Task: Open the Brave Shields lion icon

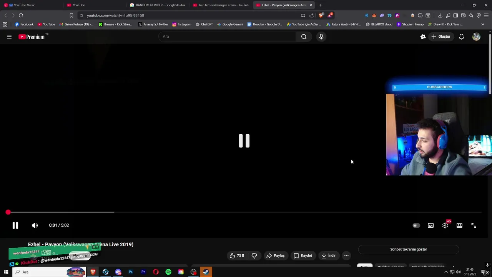Action: 321,15
